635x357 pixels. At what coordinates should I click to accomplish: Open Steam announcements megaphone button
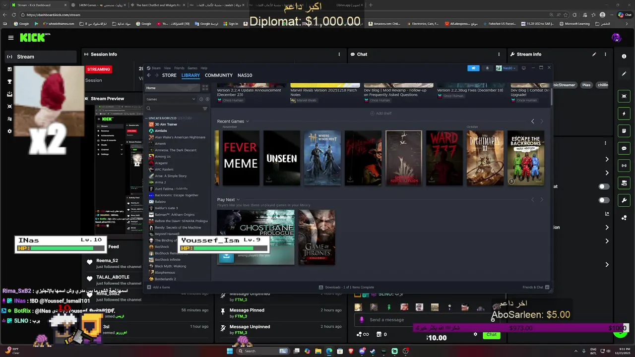tap(473, 68)
